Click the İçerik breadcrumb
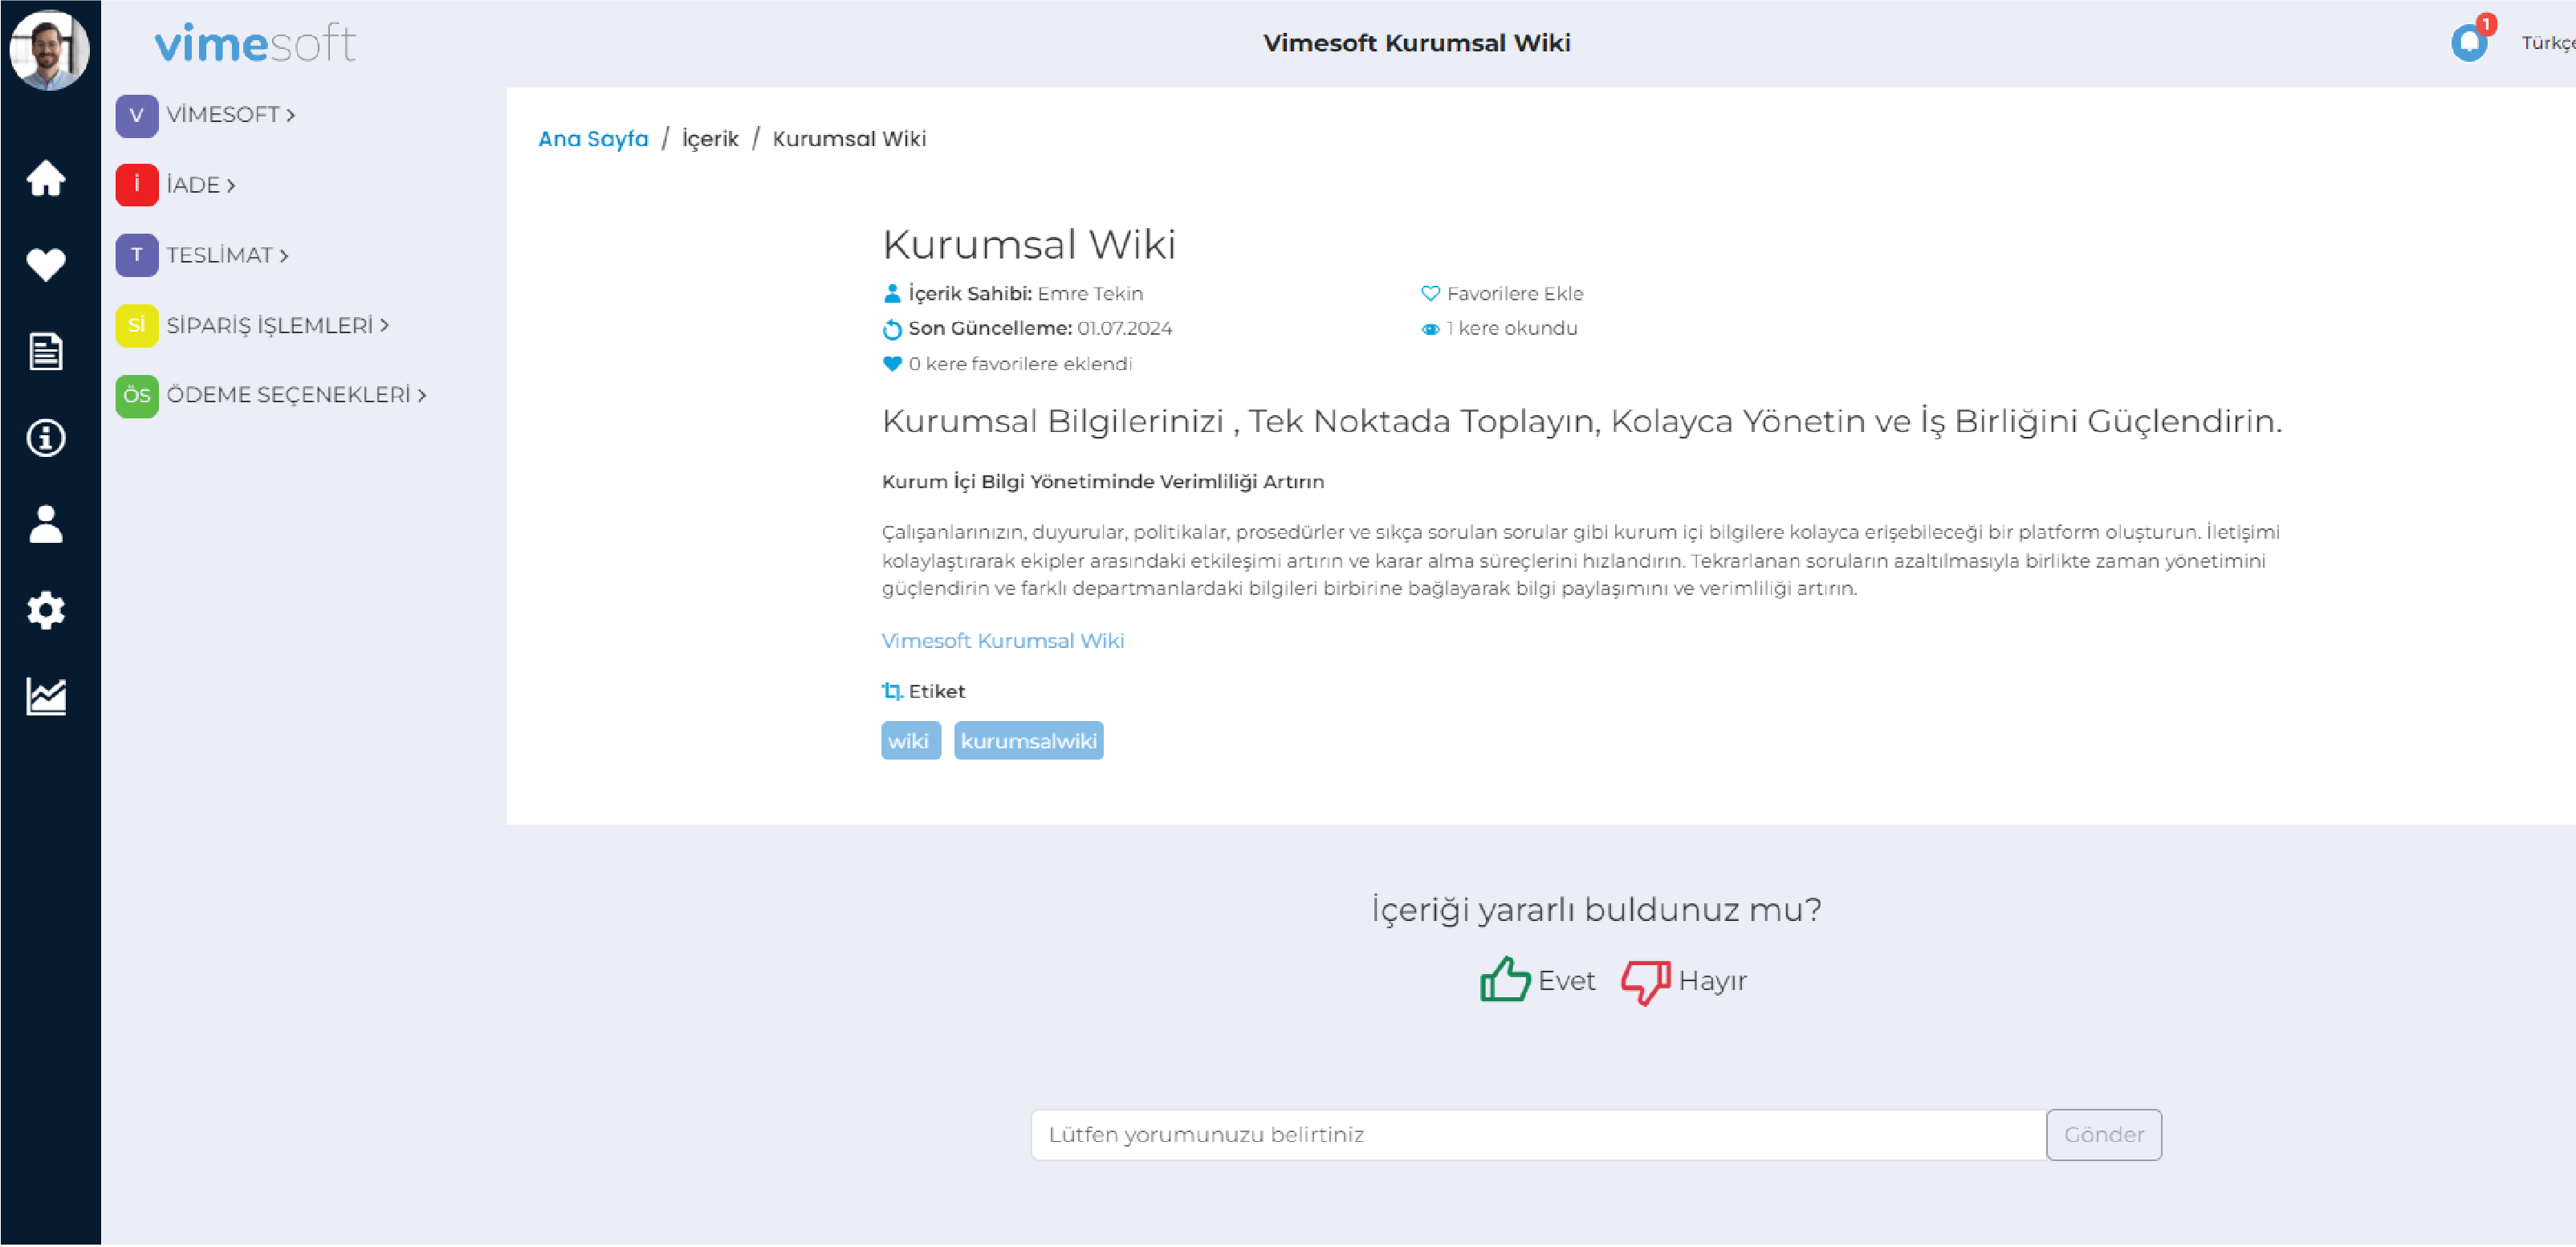2576x1247 pixels. [x=710, y=139]
